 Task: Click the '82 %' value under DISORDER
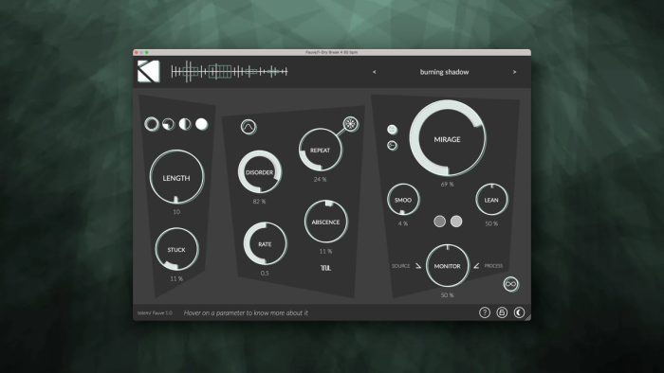point(260,202)
